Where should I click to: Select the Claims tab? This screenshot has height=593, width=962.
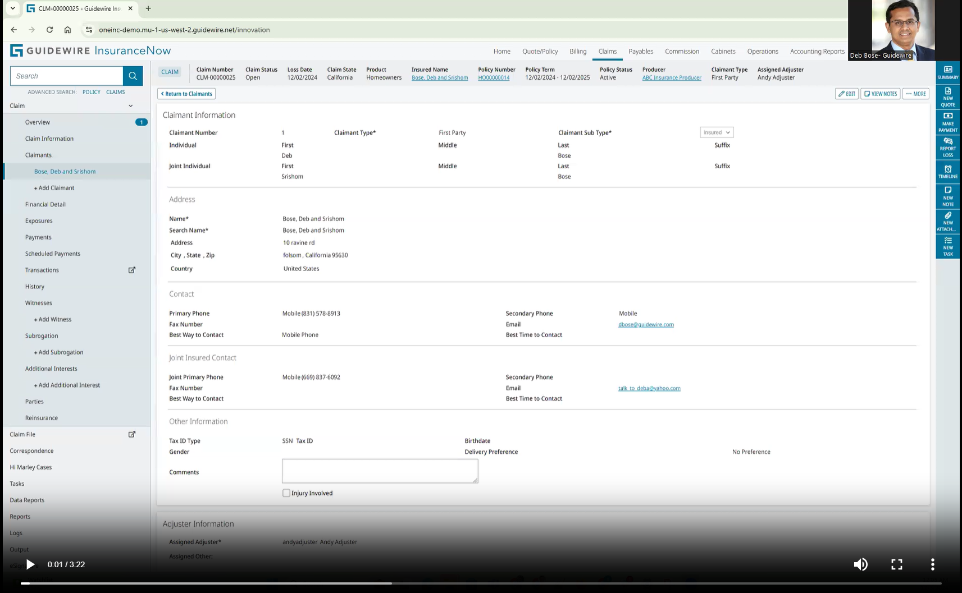pos(608,51)
